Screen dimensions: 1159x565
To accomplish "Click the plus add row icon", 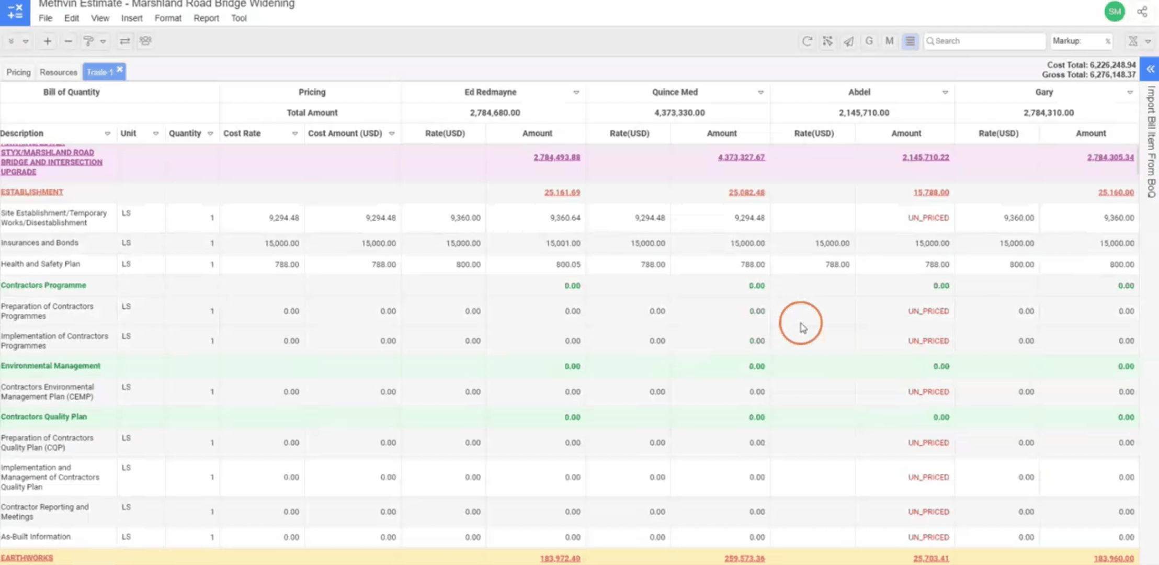I will pos(47,41).
